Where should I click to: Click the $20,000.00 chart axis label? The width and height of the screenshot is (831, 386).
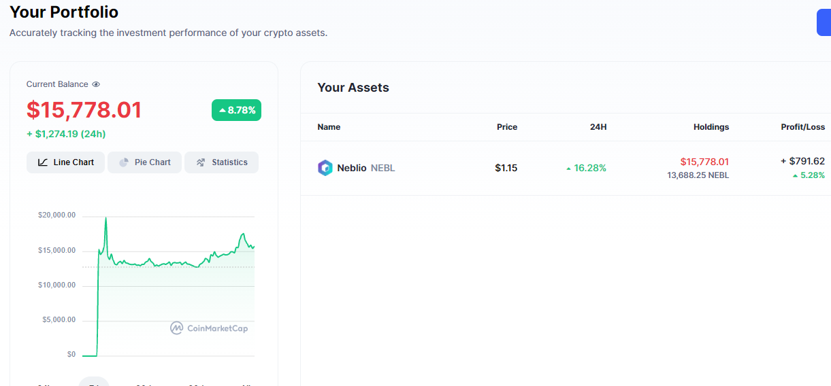tap(57, 215)
